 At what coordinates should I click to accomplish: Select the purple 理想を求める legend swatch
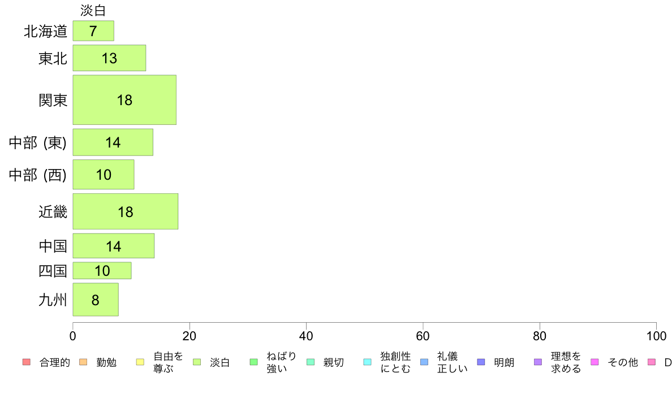click(538, 362)
